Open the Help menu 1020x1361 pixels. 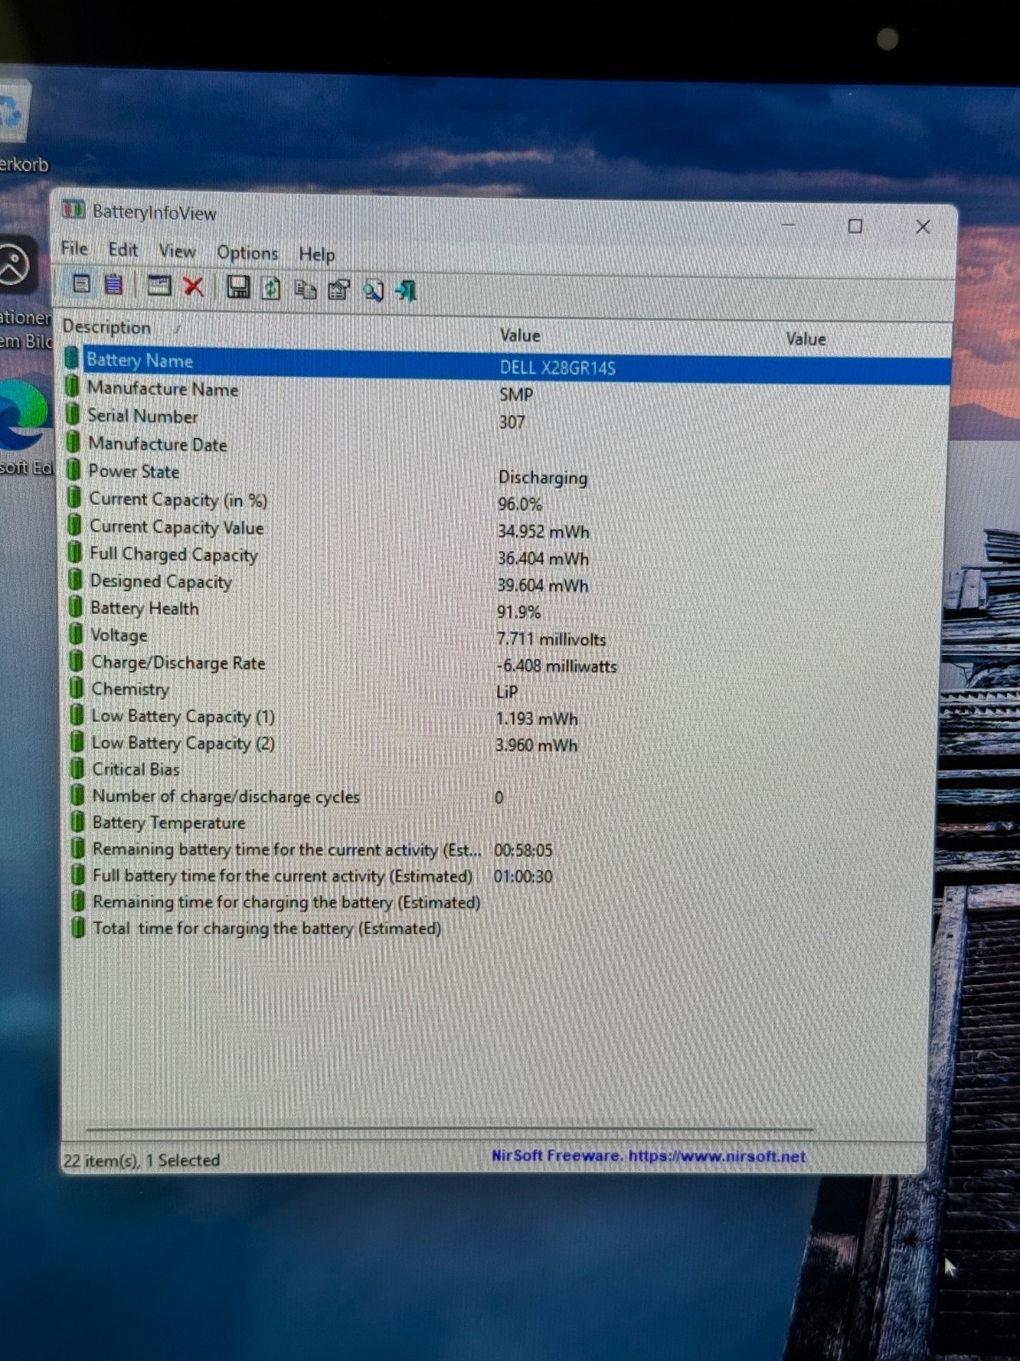click(316, 254)
